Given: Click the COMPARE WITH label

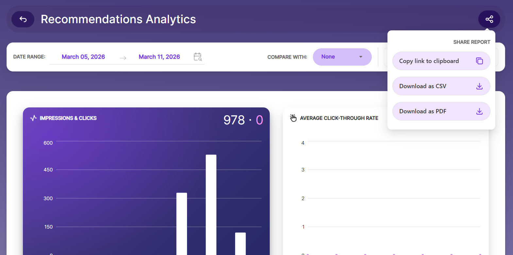Looking at the screenshot, I should click(x=287, y=57).
